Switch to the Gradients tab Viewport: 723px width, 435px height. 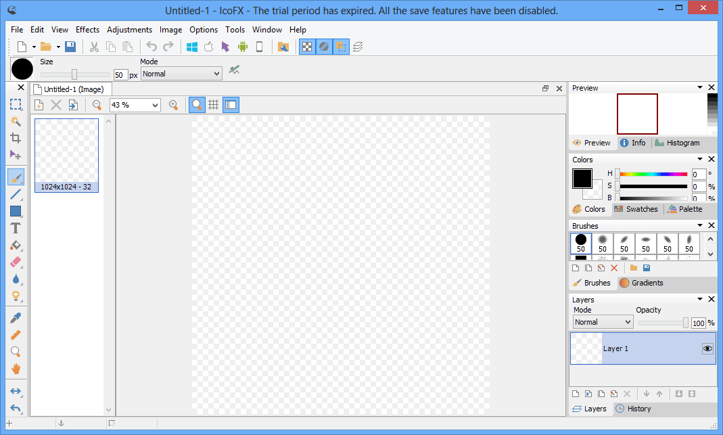[641, 283]
